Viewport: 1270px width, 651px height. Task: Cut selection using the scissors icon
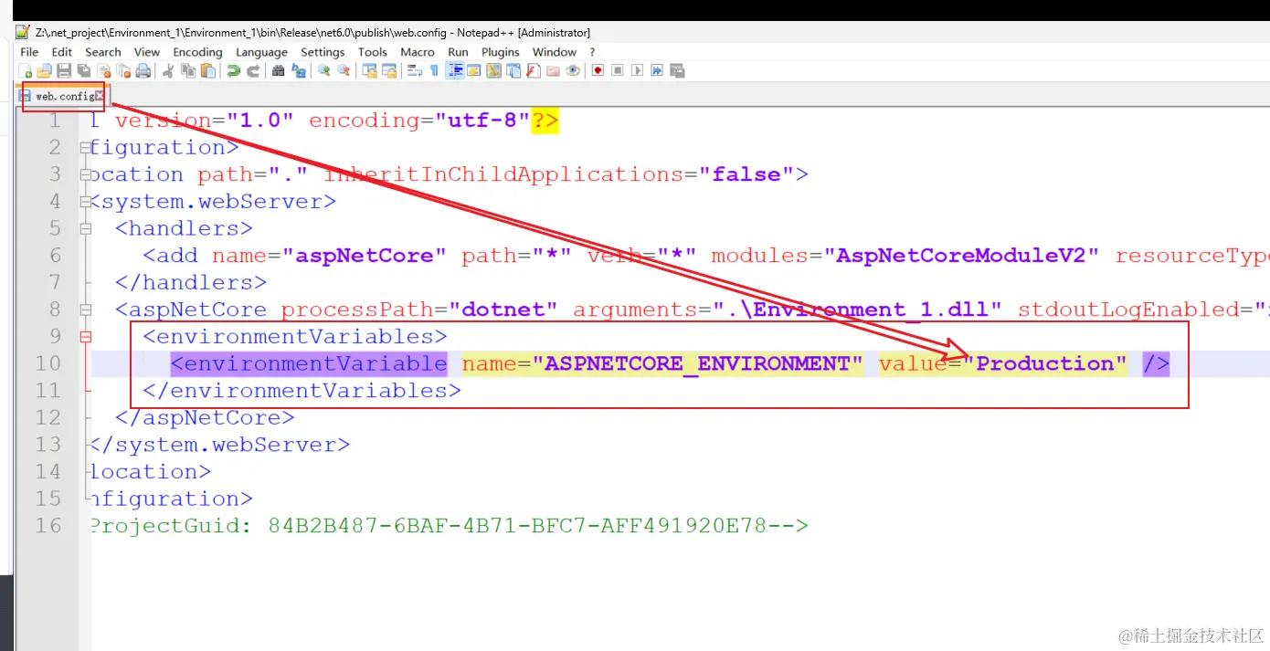[170, 70]
